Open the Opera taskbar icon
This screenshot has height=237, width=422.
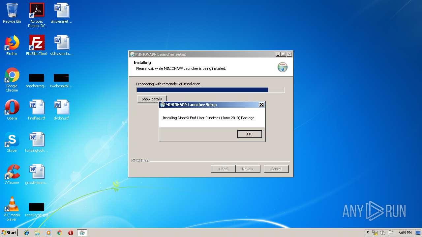[x=71, y=233]
